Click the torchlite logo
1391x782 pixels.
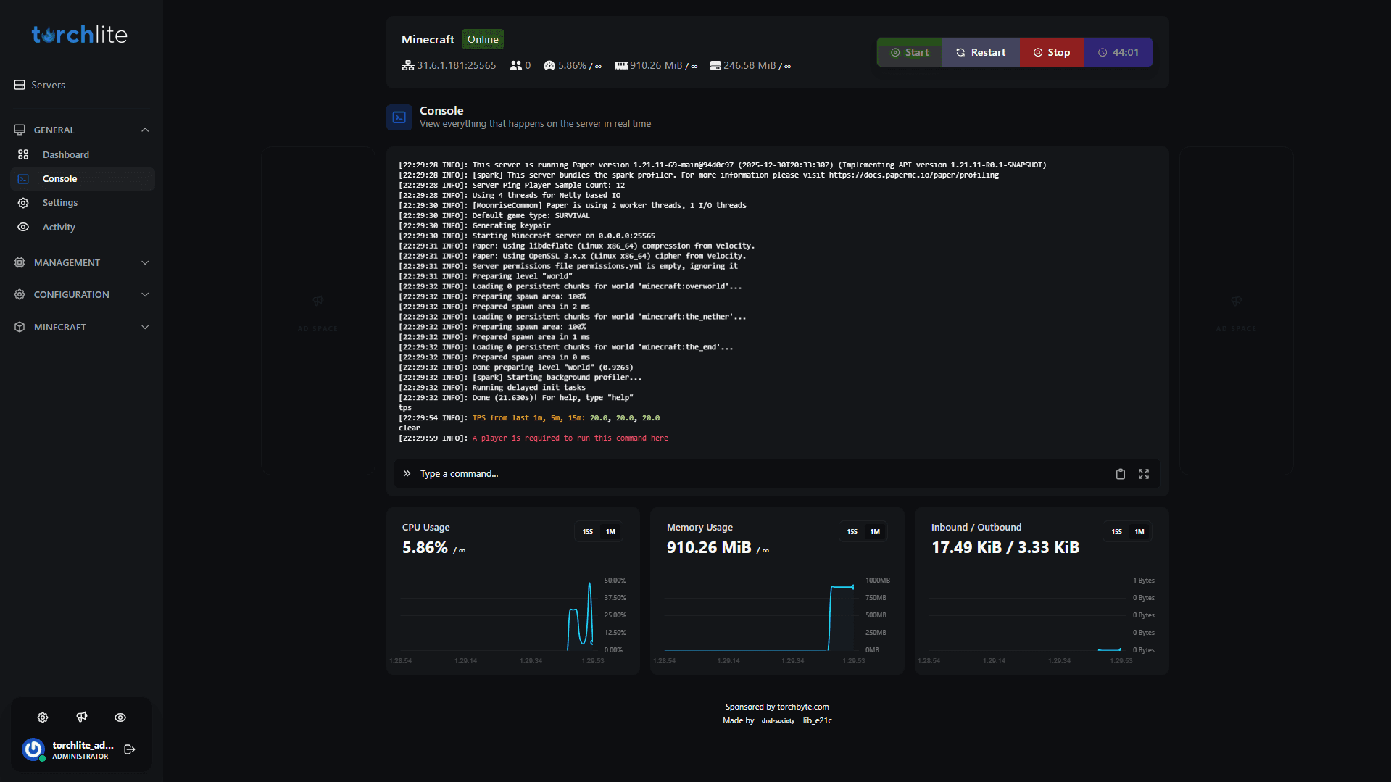79,34
